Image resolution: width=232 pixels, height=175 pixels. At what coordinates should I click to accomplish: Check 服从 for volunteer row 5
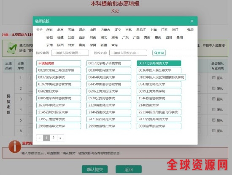tap(213, 120)
